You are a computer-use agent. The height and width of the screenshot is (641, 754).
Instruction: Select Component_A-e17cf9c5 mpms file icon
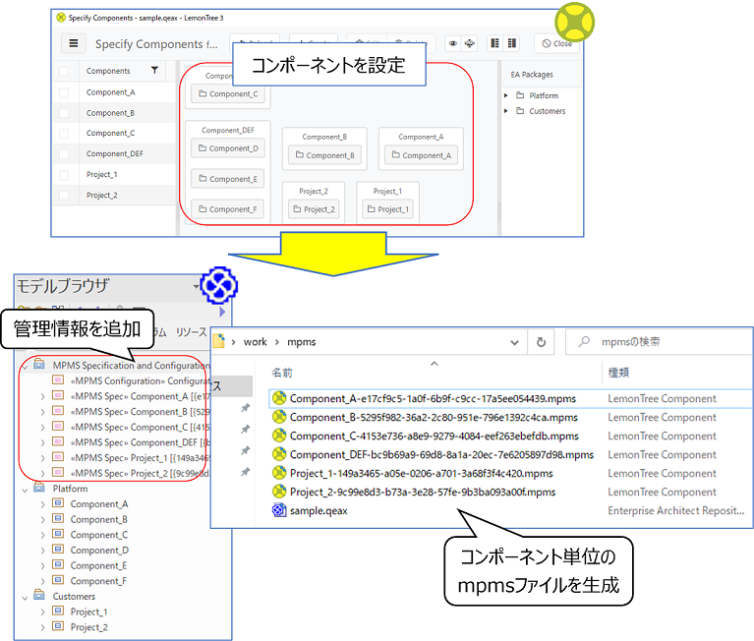279,398
